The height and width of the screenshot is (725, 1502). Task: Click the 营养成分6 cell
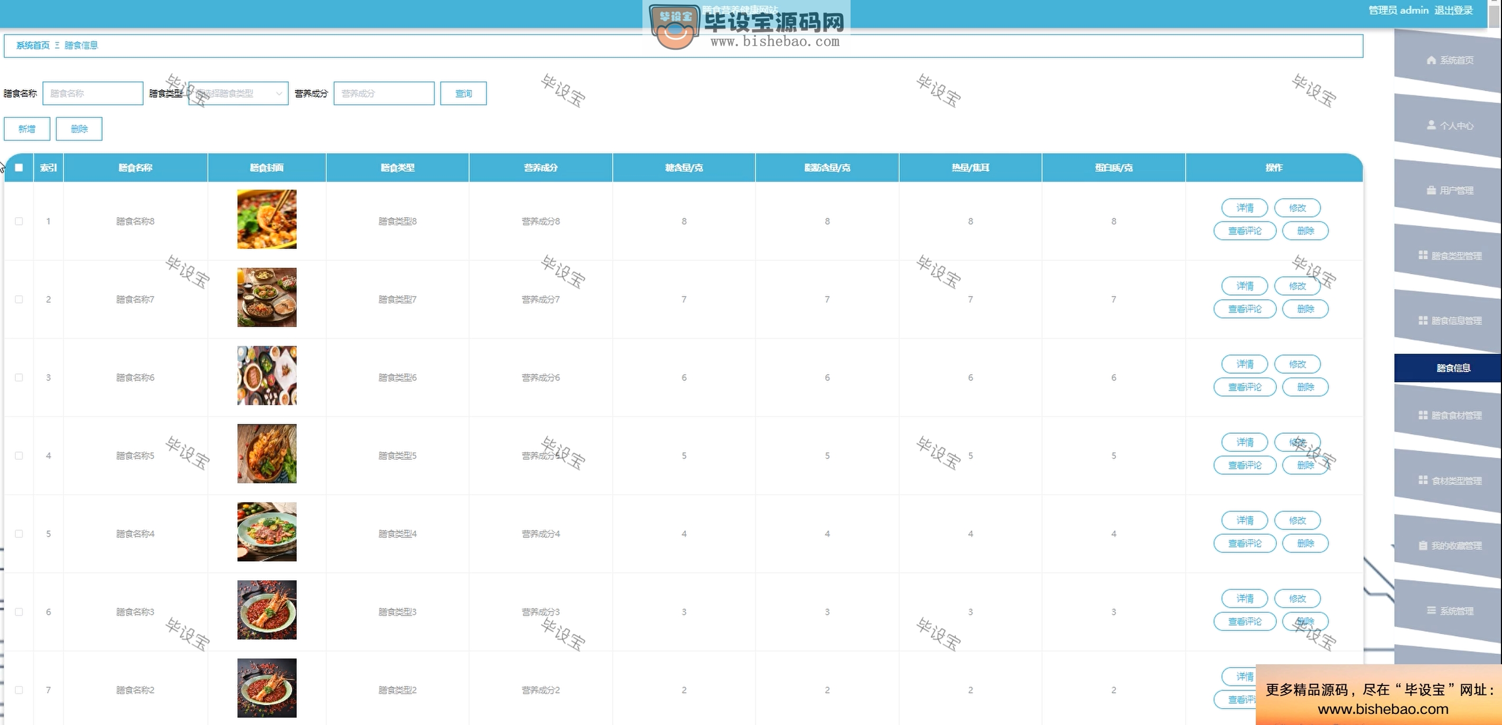tap(540, 377)
